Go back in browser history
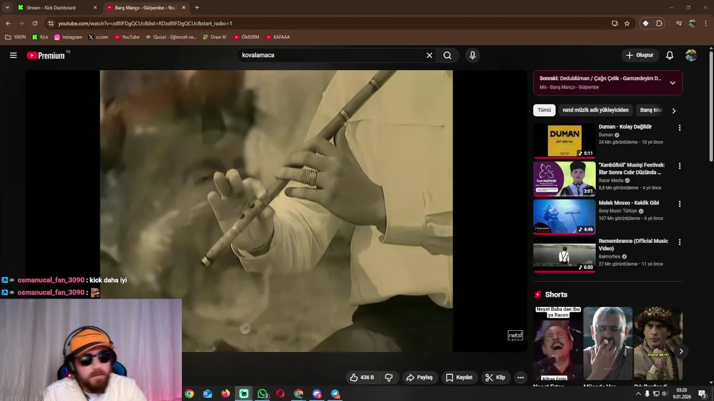This screenshot has height=401, width=714. click(8, 23)
